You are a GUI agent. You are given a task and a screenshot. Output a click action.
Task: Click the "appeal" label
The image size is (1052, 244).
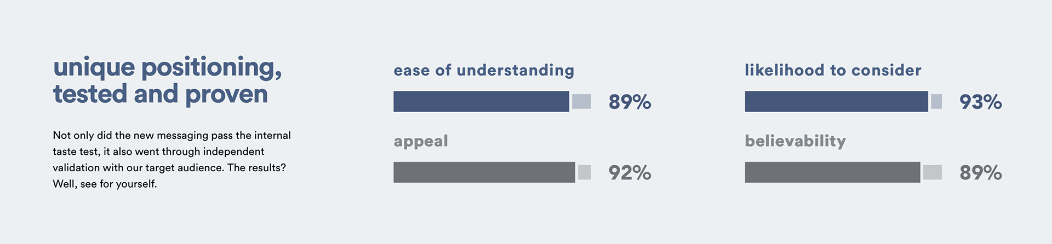pyautogui.click(x=421, y=141)
